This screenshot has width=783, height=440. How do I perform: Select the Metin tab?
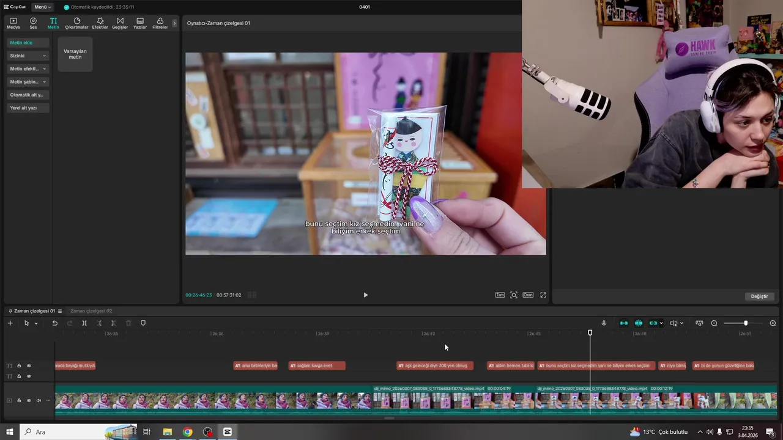tap(53, 23)
